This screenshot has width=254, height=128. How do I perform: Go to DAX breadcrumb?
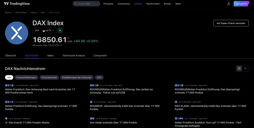[43, 12]
